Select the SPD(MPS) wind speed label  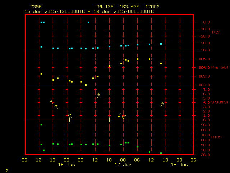click(220, 102)
